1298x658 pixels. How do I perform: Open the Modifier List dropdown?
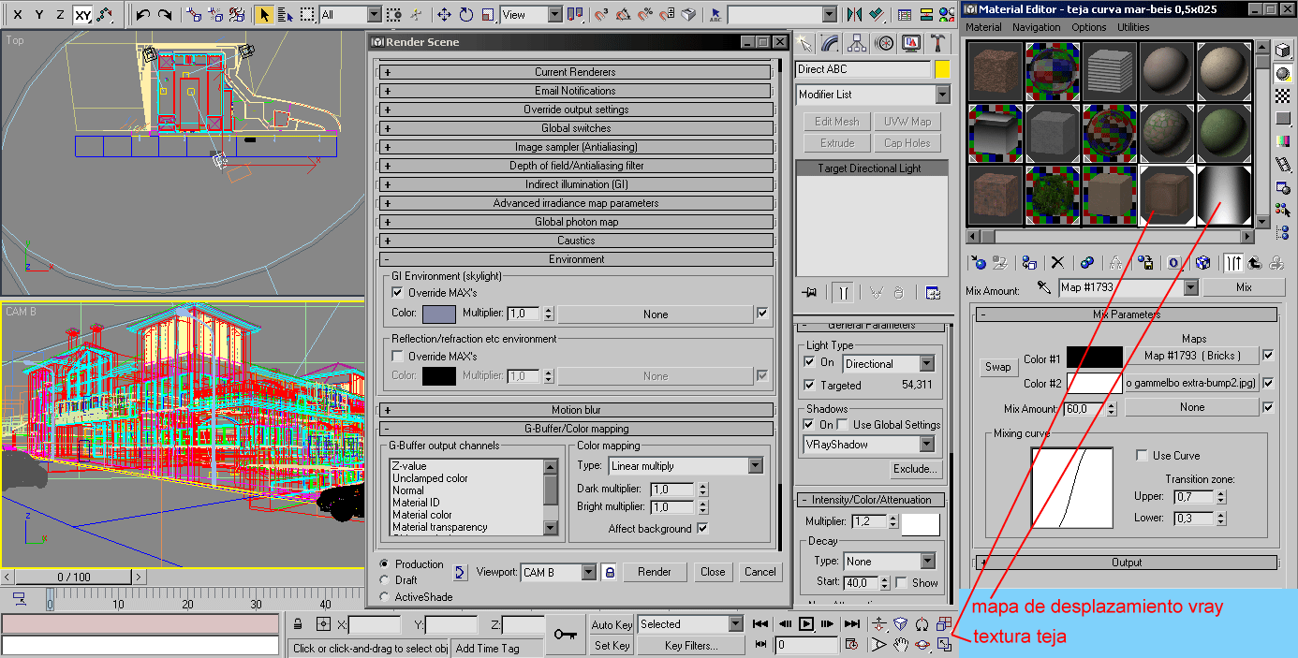click(x=872, y=95)
